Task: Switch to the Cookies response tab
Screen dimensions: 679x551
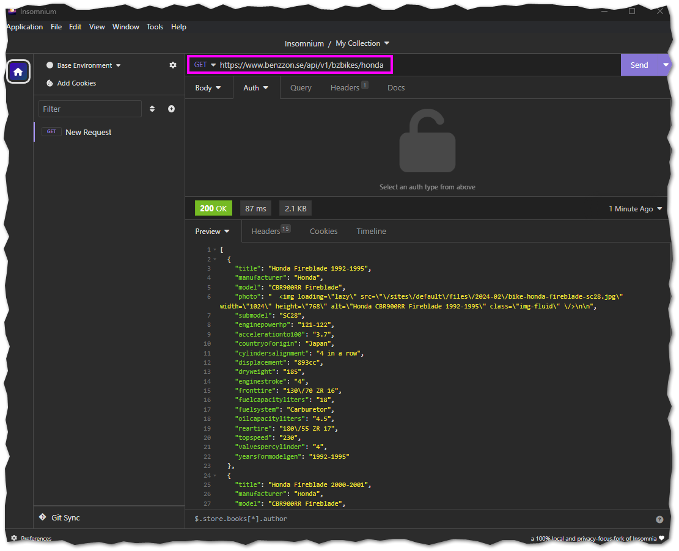Action: [x=323, y=232]
